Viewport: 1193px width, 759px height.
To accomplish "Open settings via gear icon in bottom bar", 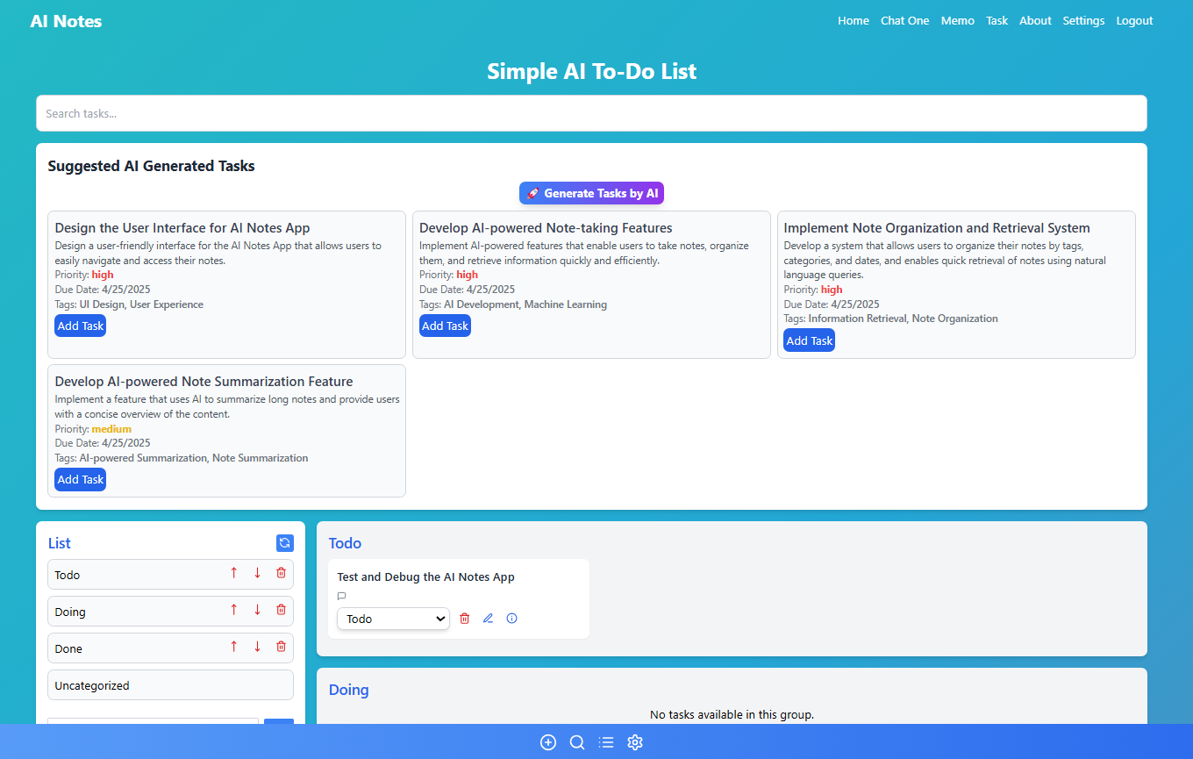I will [635, 741].
